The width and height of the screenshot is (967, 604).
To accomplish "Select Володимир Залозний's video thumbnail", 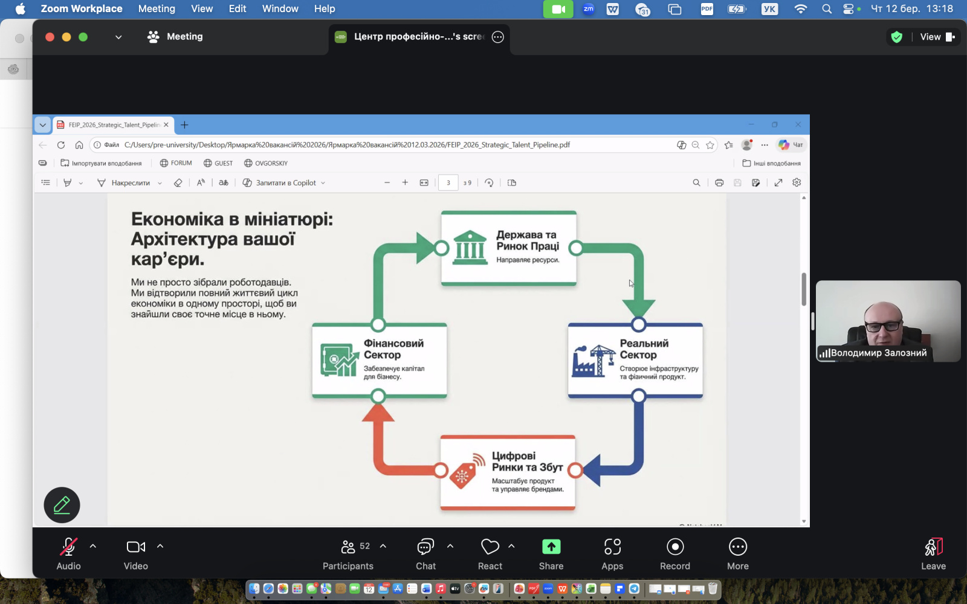I will coord(888,321).
